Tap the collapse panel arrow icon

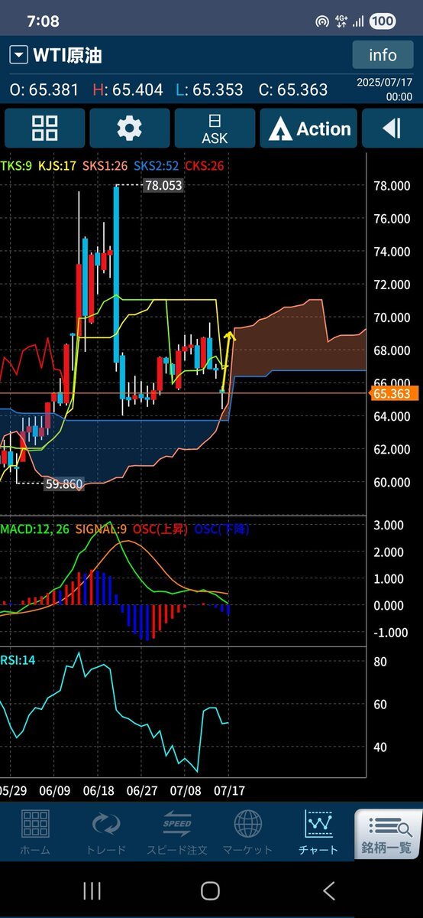(x=392, y=128)
